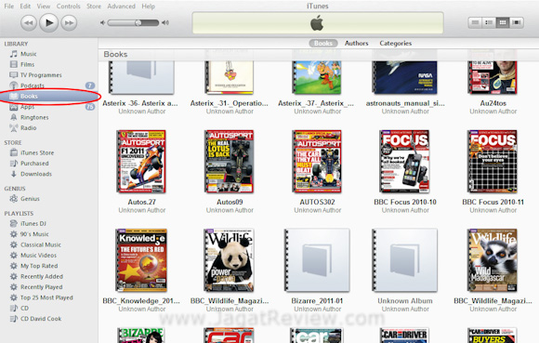Screen dimensions: 539x343
Task: Switch to the Authors tab
Action: click(x=357, y=44)
